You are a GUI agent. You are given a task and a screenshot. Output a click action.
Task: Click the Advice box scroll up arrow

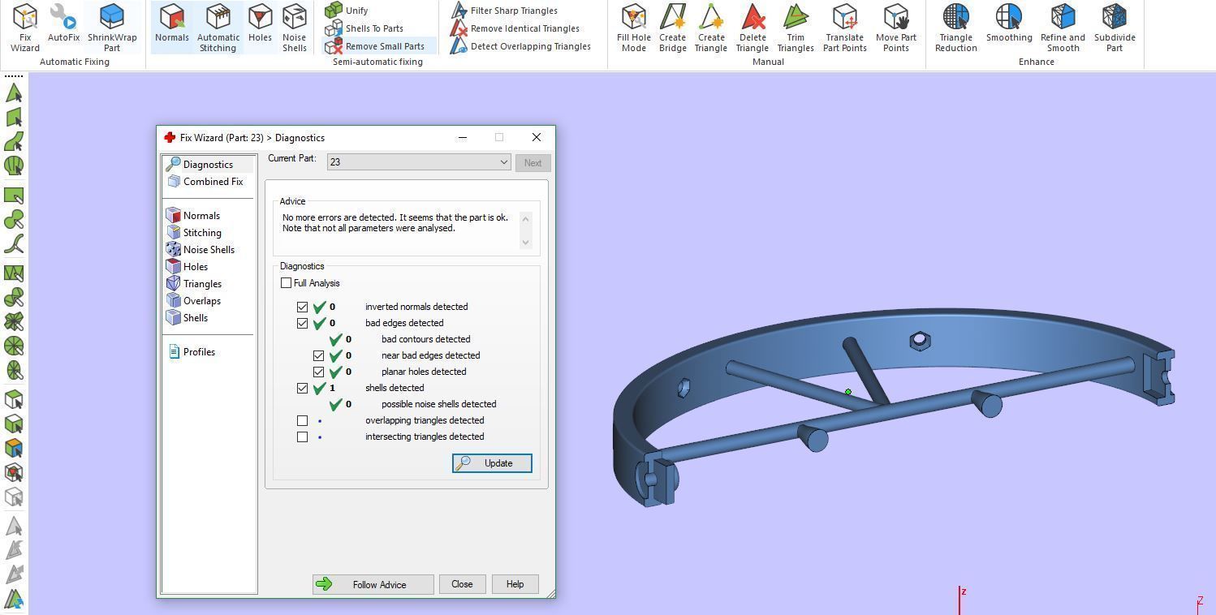pyautogui.click(x=525, y=218)
